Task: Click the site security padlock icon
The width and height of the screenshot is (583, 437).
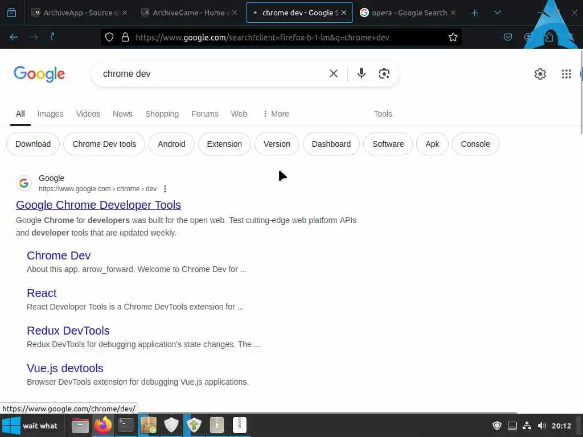Action: [x=125, y=37]
